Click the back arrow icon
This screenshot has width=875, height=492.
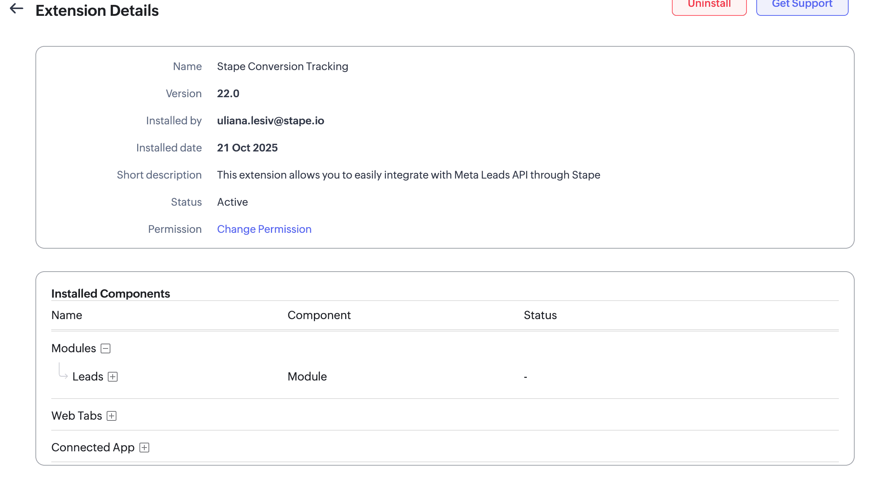point(17,8)
